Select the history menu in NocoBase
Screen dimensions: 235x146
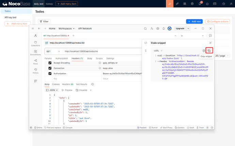pyautogui.click(x=49, y=4)
